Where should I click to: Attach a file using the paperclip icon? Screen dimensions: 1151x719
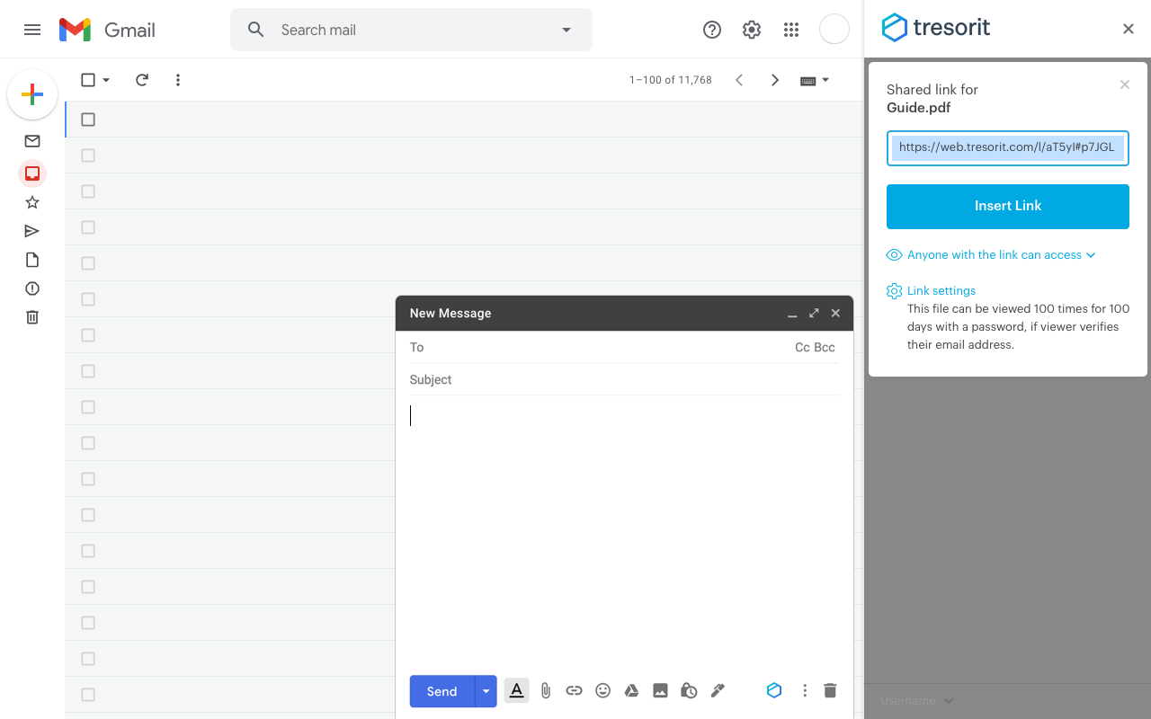pyautogui.click(x=545, y=690)
